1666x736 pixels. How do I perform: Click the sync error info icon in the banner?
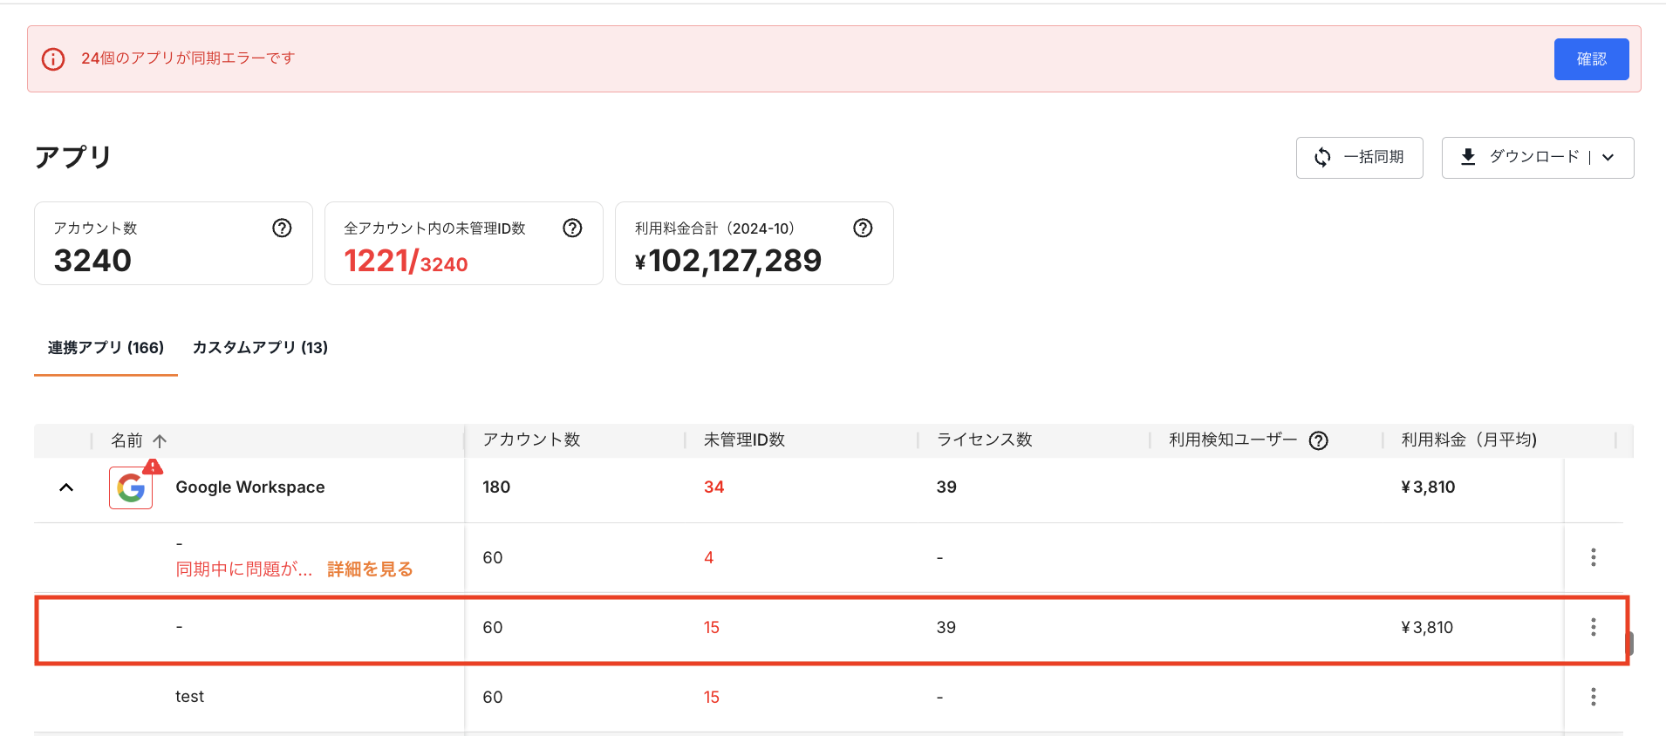(53, 59)
